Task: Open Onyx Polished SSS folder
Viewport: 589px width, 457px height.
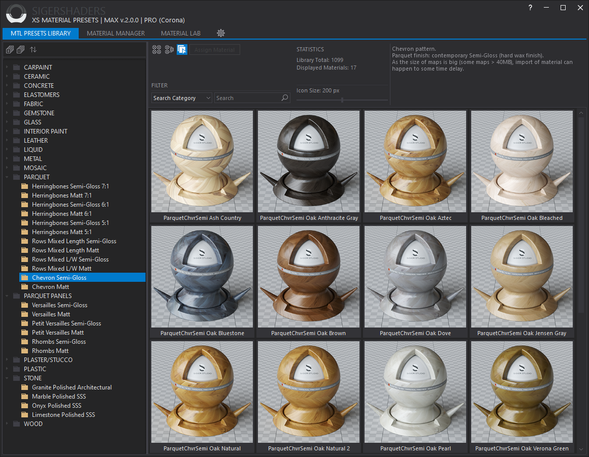Action: click(x=56, y=406)
